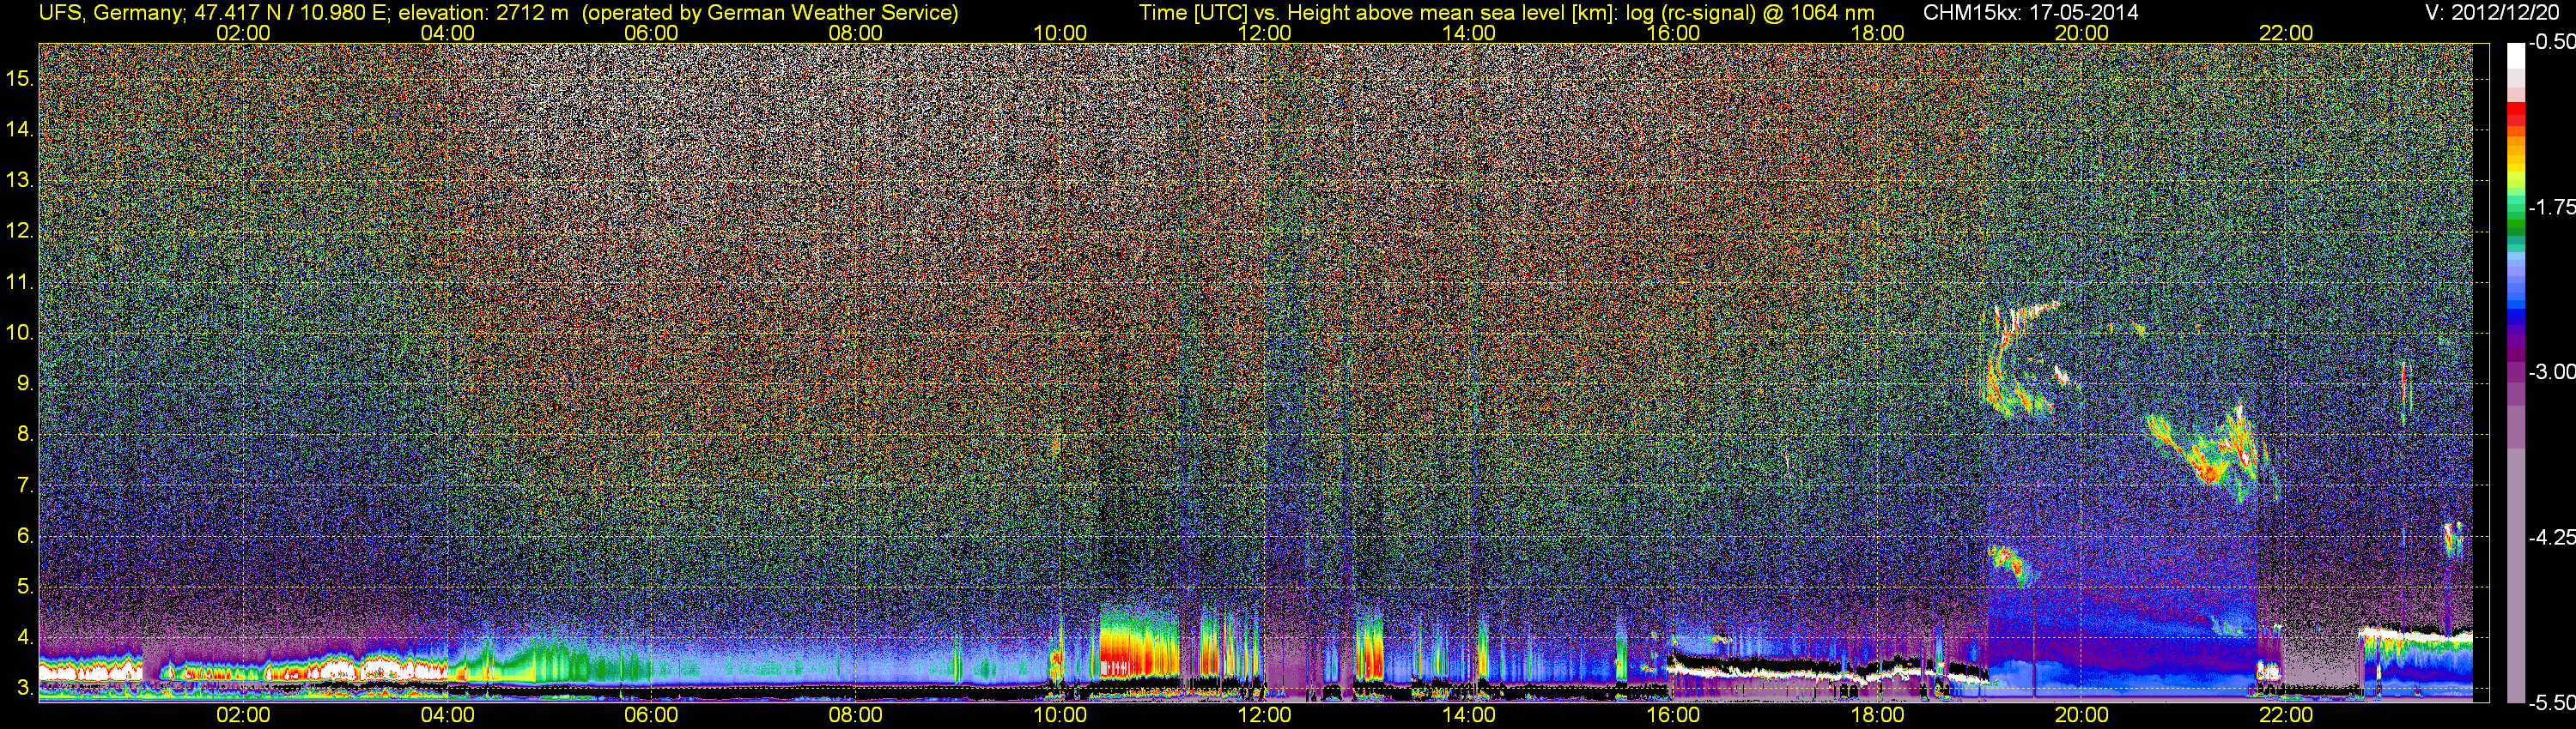Click the '10:00' label on the bottom time axis
Screen dimensions: 2576x729
(x=1060, y=715)
